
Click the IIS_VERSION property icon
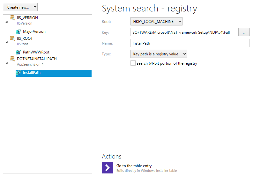[12, 18]
